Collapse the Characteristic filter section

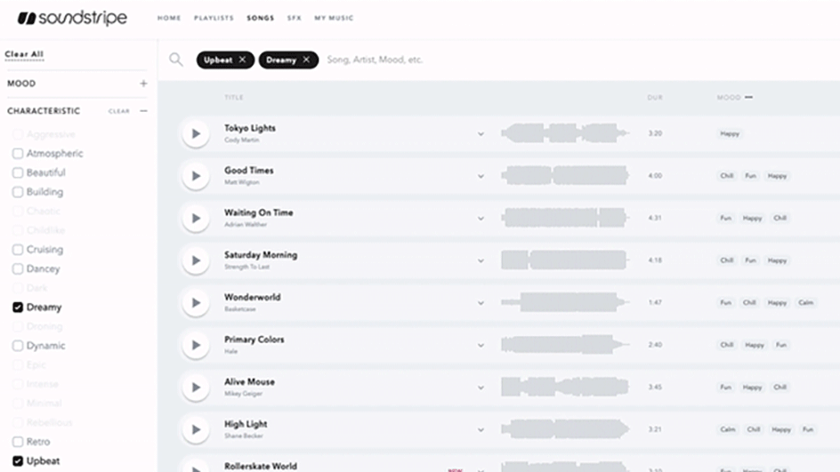(143, 111)
